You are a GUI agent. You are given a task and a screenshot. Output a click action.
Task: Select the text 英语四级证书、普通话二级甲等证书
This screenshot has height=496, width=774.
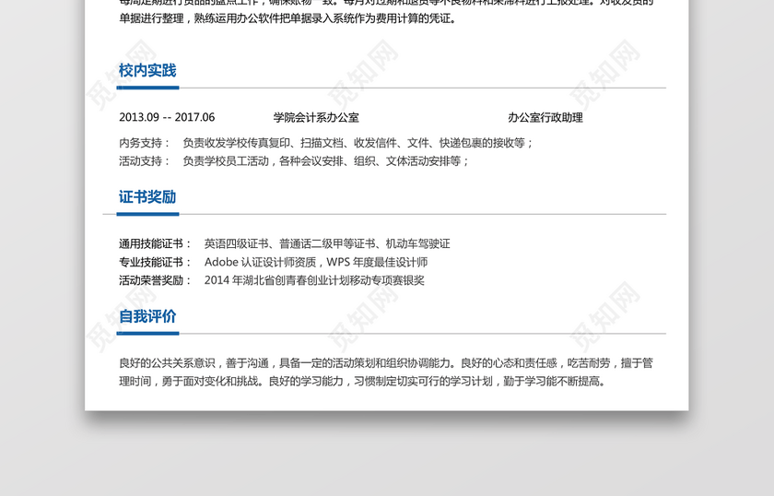tap(289, 243)
